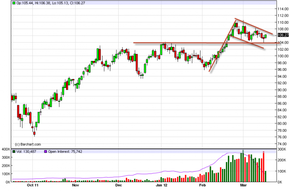Click the purple Open Interest legend square
The width and height of the screenshot is (290, 191).
(x=45, y=152)
